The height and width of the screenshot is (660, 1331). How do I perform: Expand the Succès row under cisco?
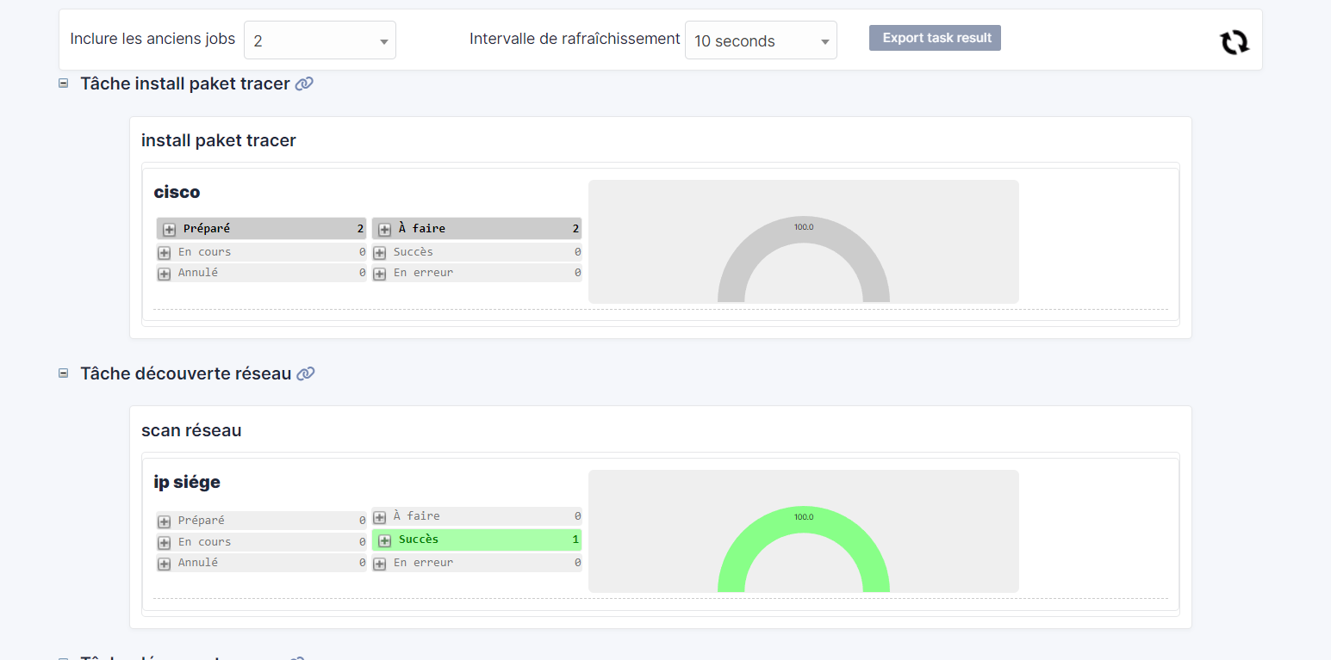(379, 252)
